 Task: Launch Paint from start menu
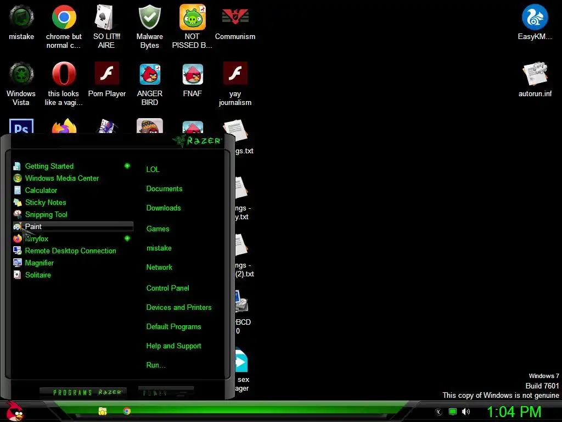coord(73,226)
